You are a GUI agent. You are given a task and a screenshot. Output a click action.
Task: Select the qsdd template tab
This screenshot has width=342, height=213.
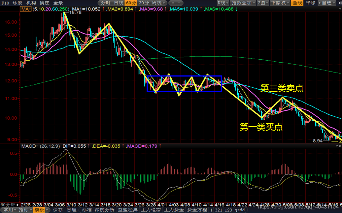[239, 210]
